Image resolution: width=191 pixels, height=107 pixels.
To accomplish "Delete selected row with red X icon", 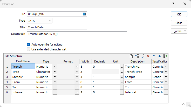I will coord(148,56).
